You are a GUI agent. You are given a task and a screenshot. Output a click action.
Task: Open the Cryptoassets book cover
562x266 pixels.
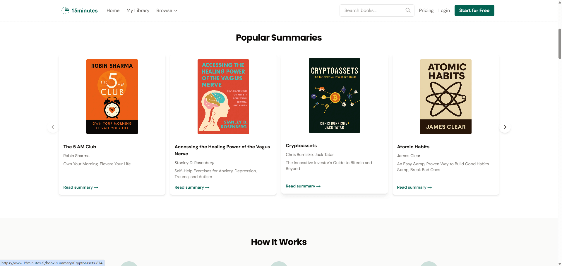(335, 95)
